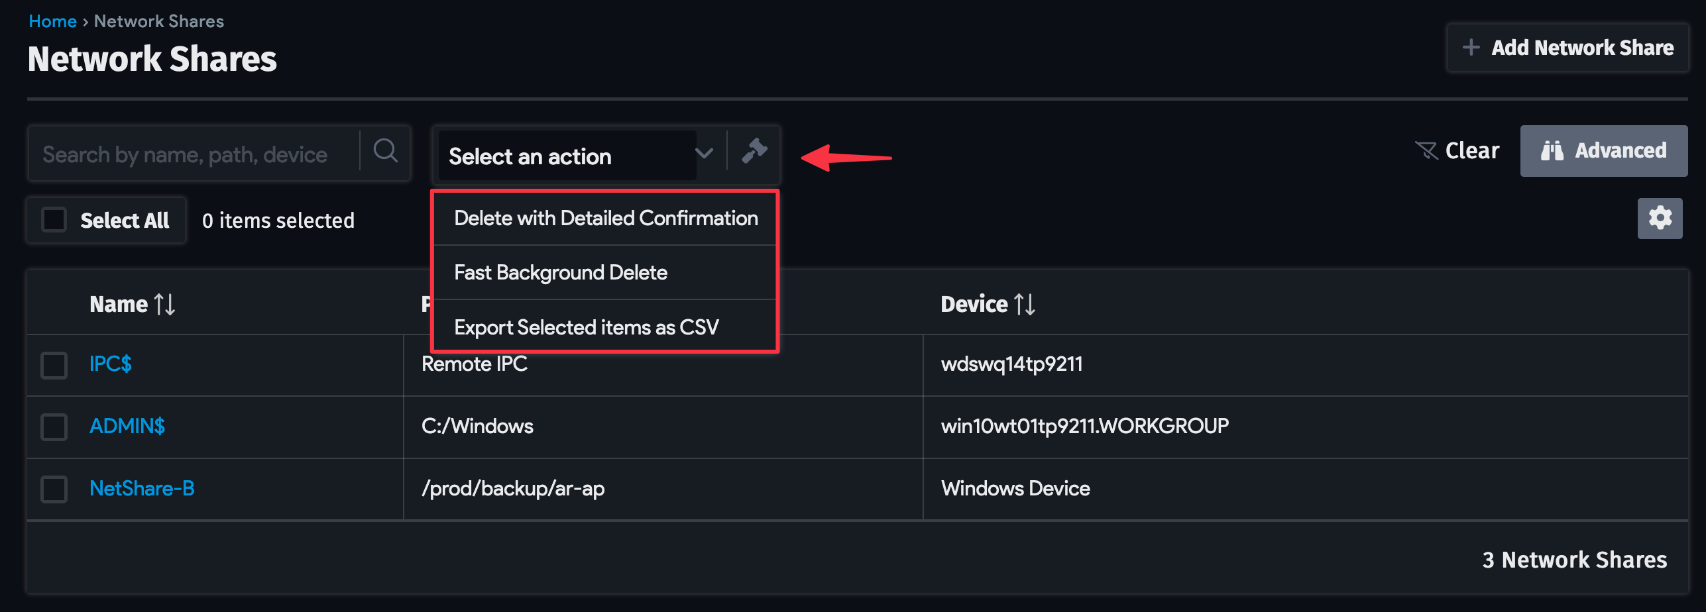
Task: Open table settings with the gear icon
Action: click(1659, 218)
